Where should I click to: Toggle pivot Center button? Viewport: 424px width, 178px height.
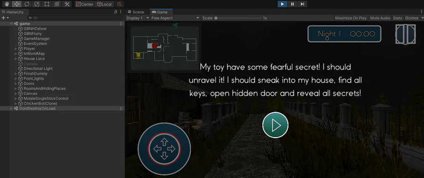(x=85, y=4)
